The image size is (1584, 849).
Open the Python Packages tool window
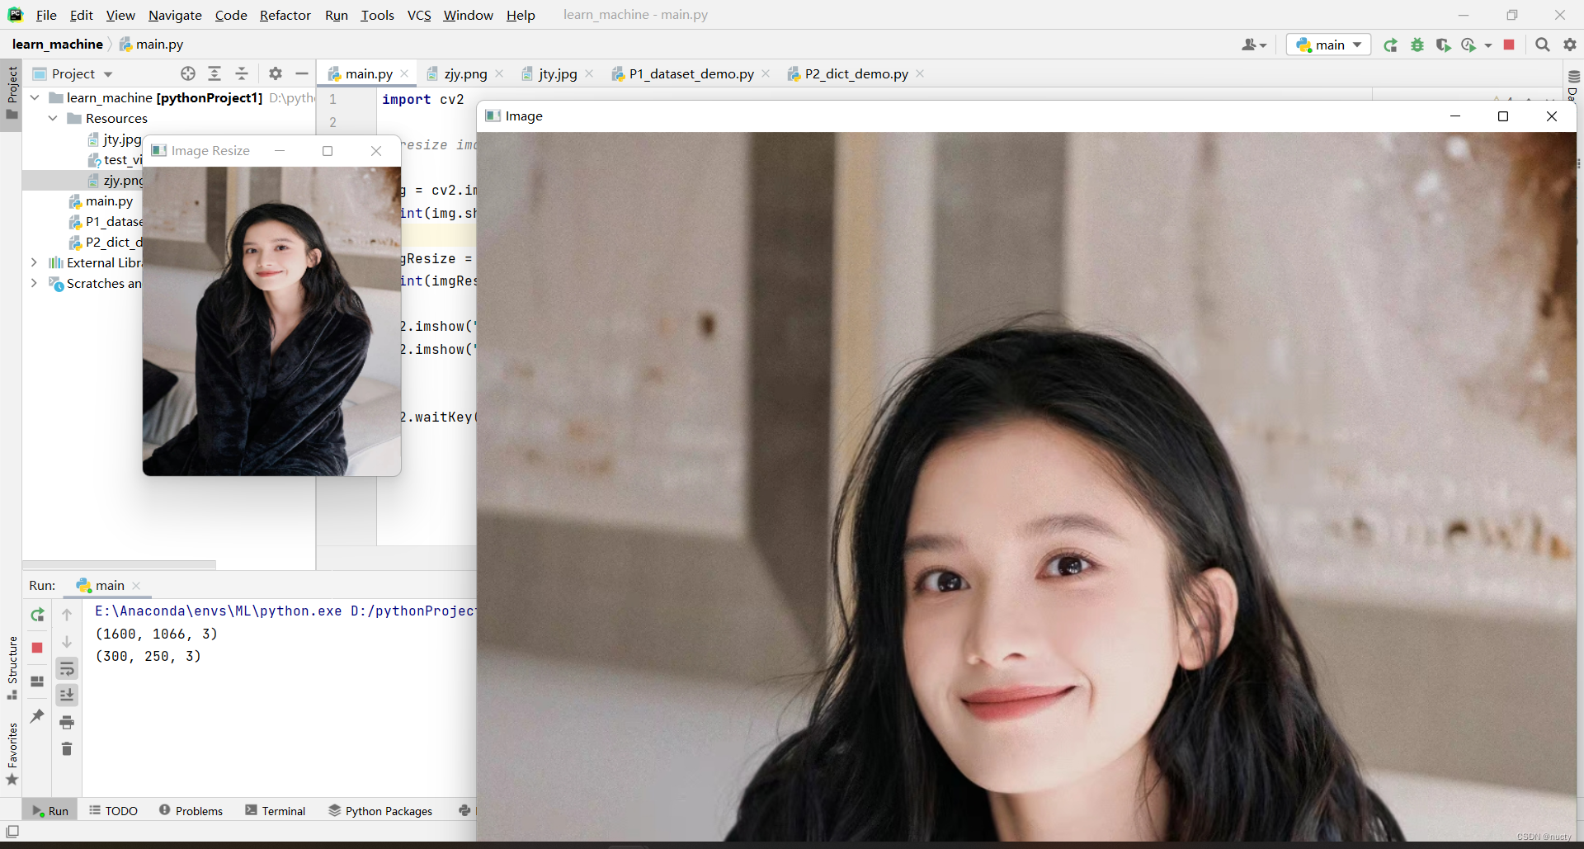(x=380, y=811)
